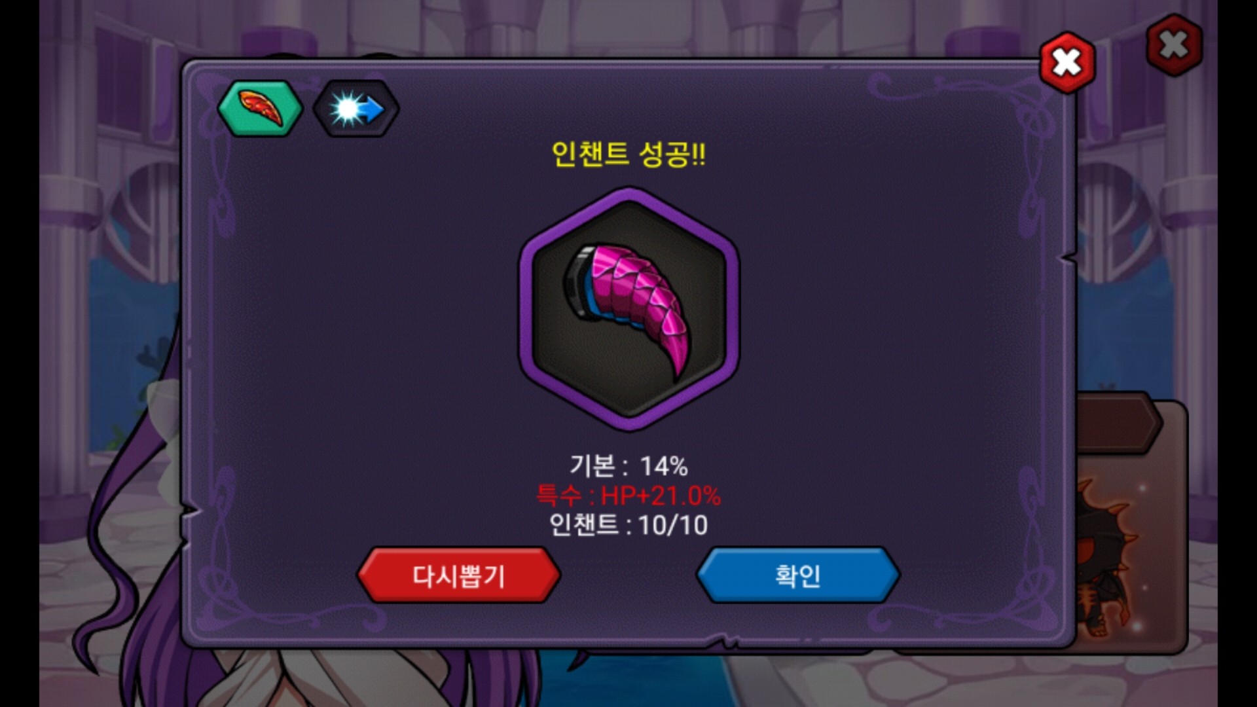The image size is (1257, 707).
Task: Switch to the blue burst arrow tab
Action: (355, 109)
